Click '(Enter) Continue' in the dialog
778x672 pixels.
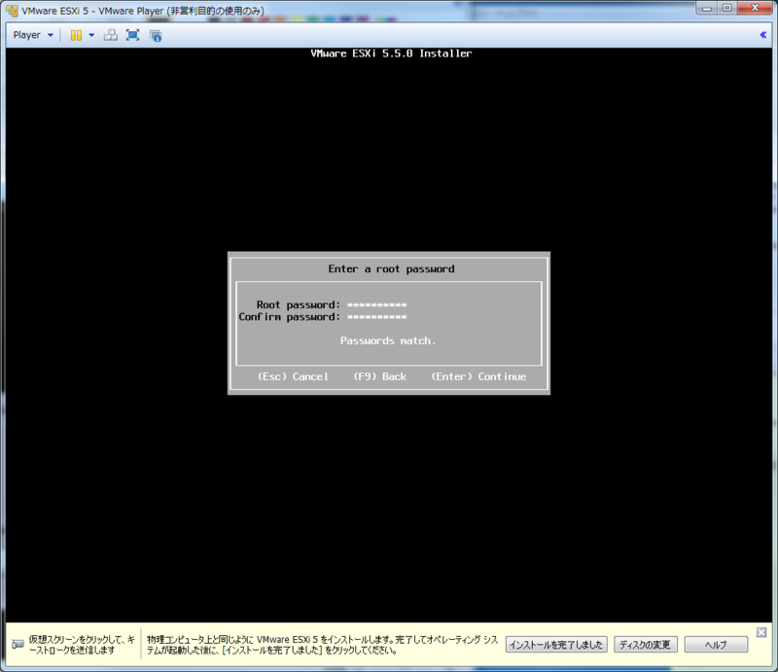[x=478, y=376]
